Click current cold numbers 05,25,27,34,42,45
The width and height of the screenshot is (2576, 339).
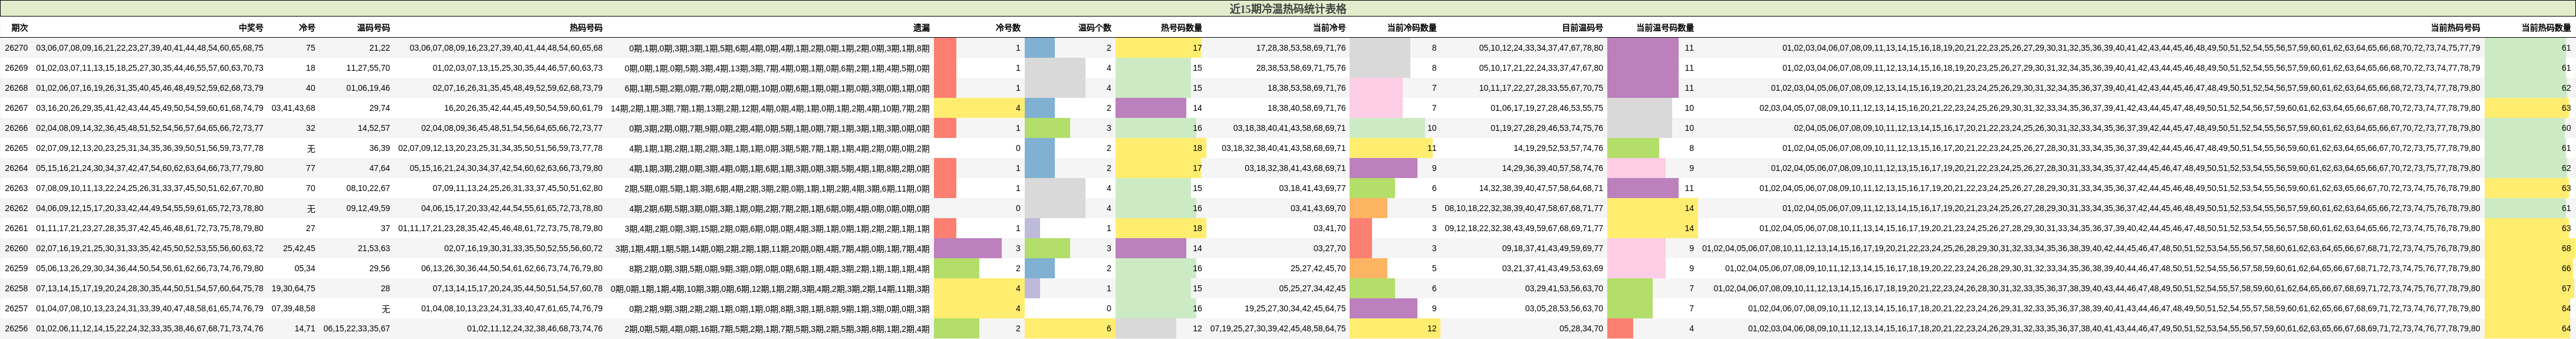(x=1312, y=288)
